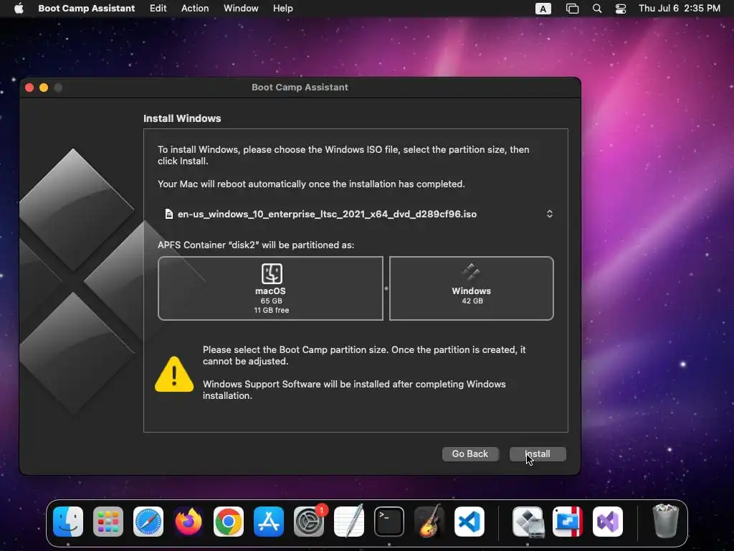
Task: Click the Windows partition diamond icon
Action: [471, 272]
